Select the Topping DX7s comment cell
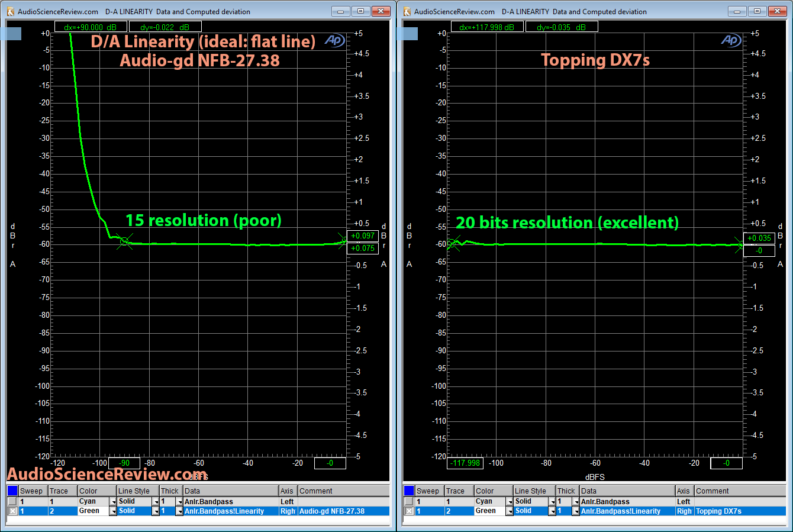This screenshot has width=793, height=532. pos(740,511)
